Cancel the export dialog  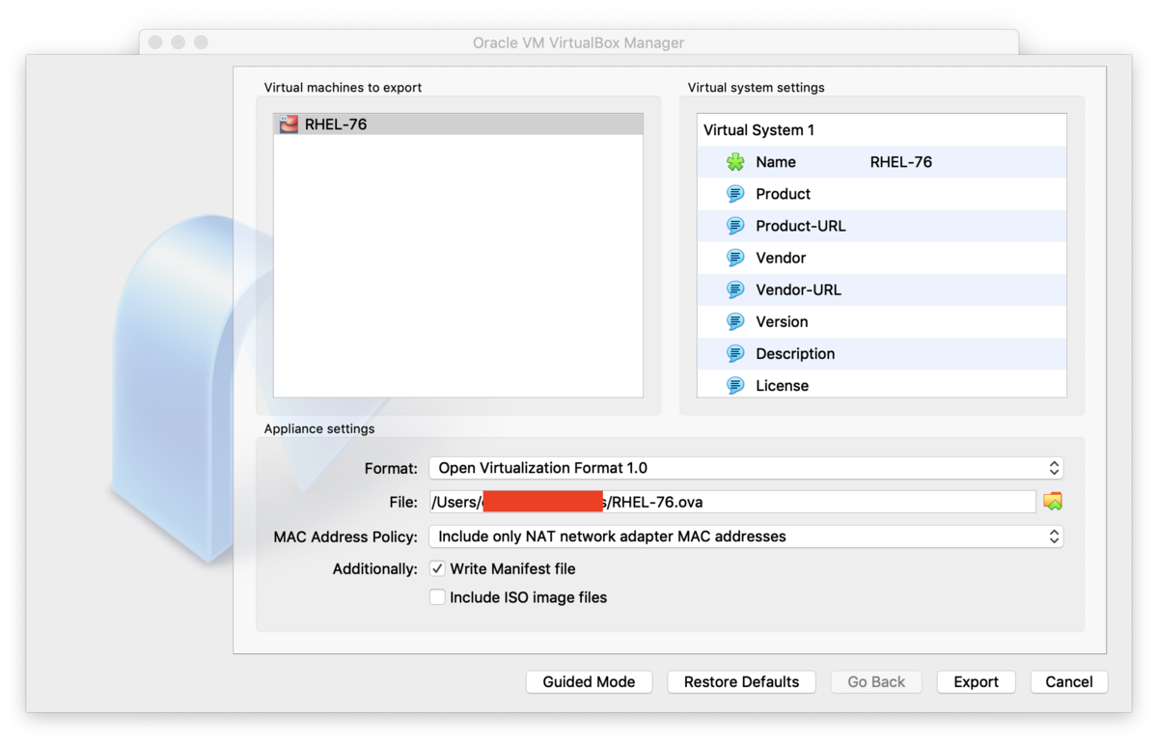click(1069, 682)
